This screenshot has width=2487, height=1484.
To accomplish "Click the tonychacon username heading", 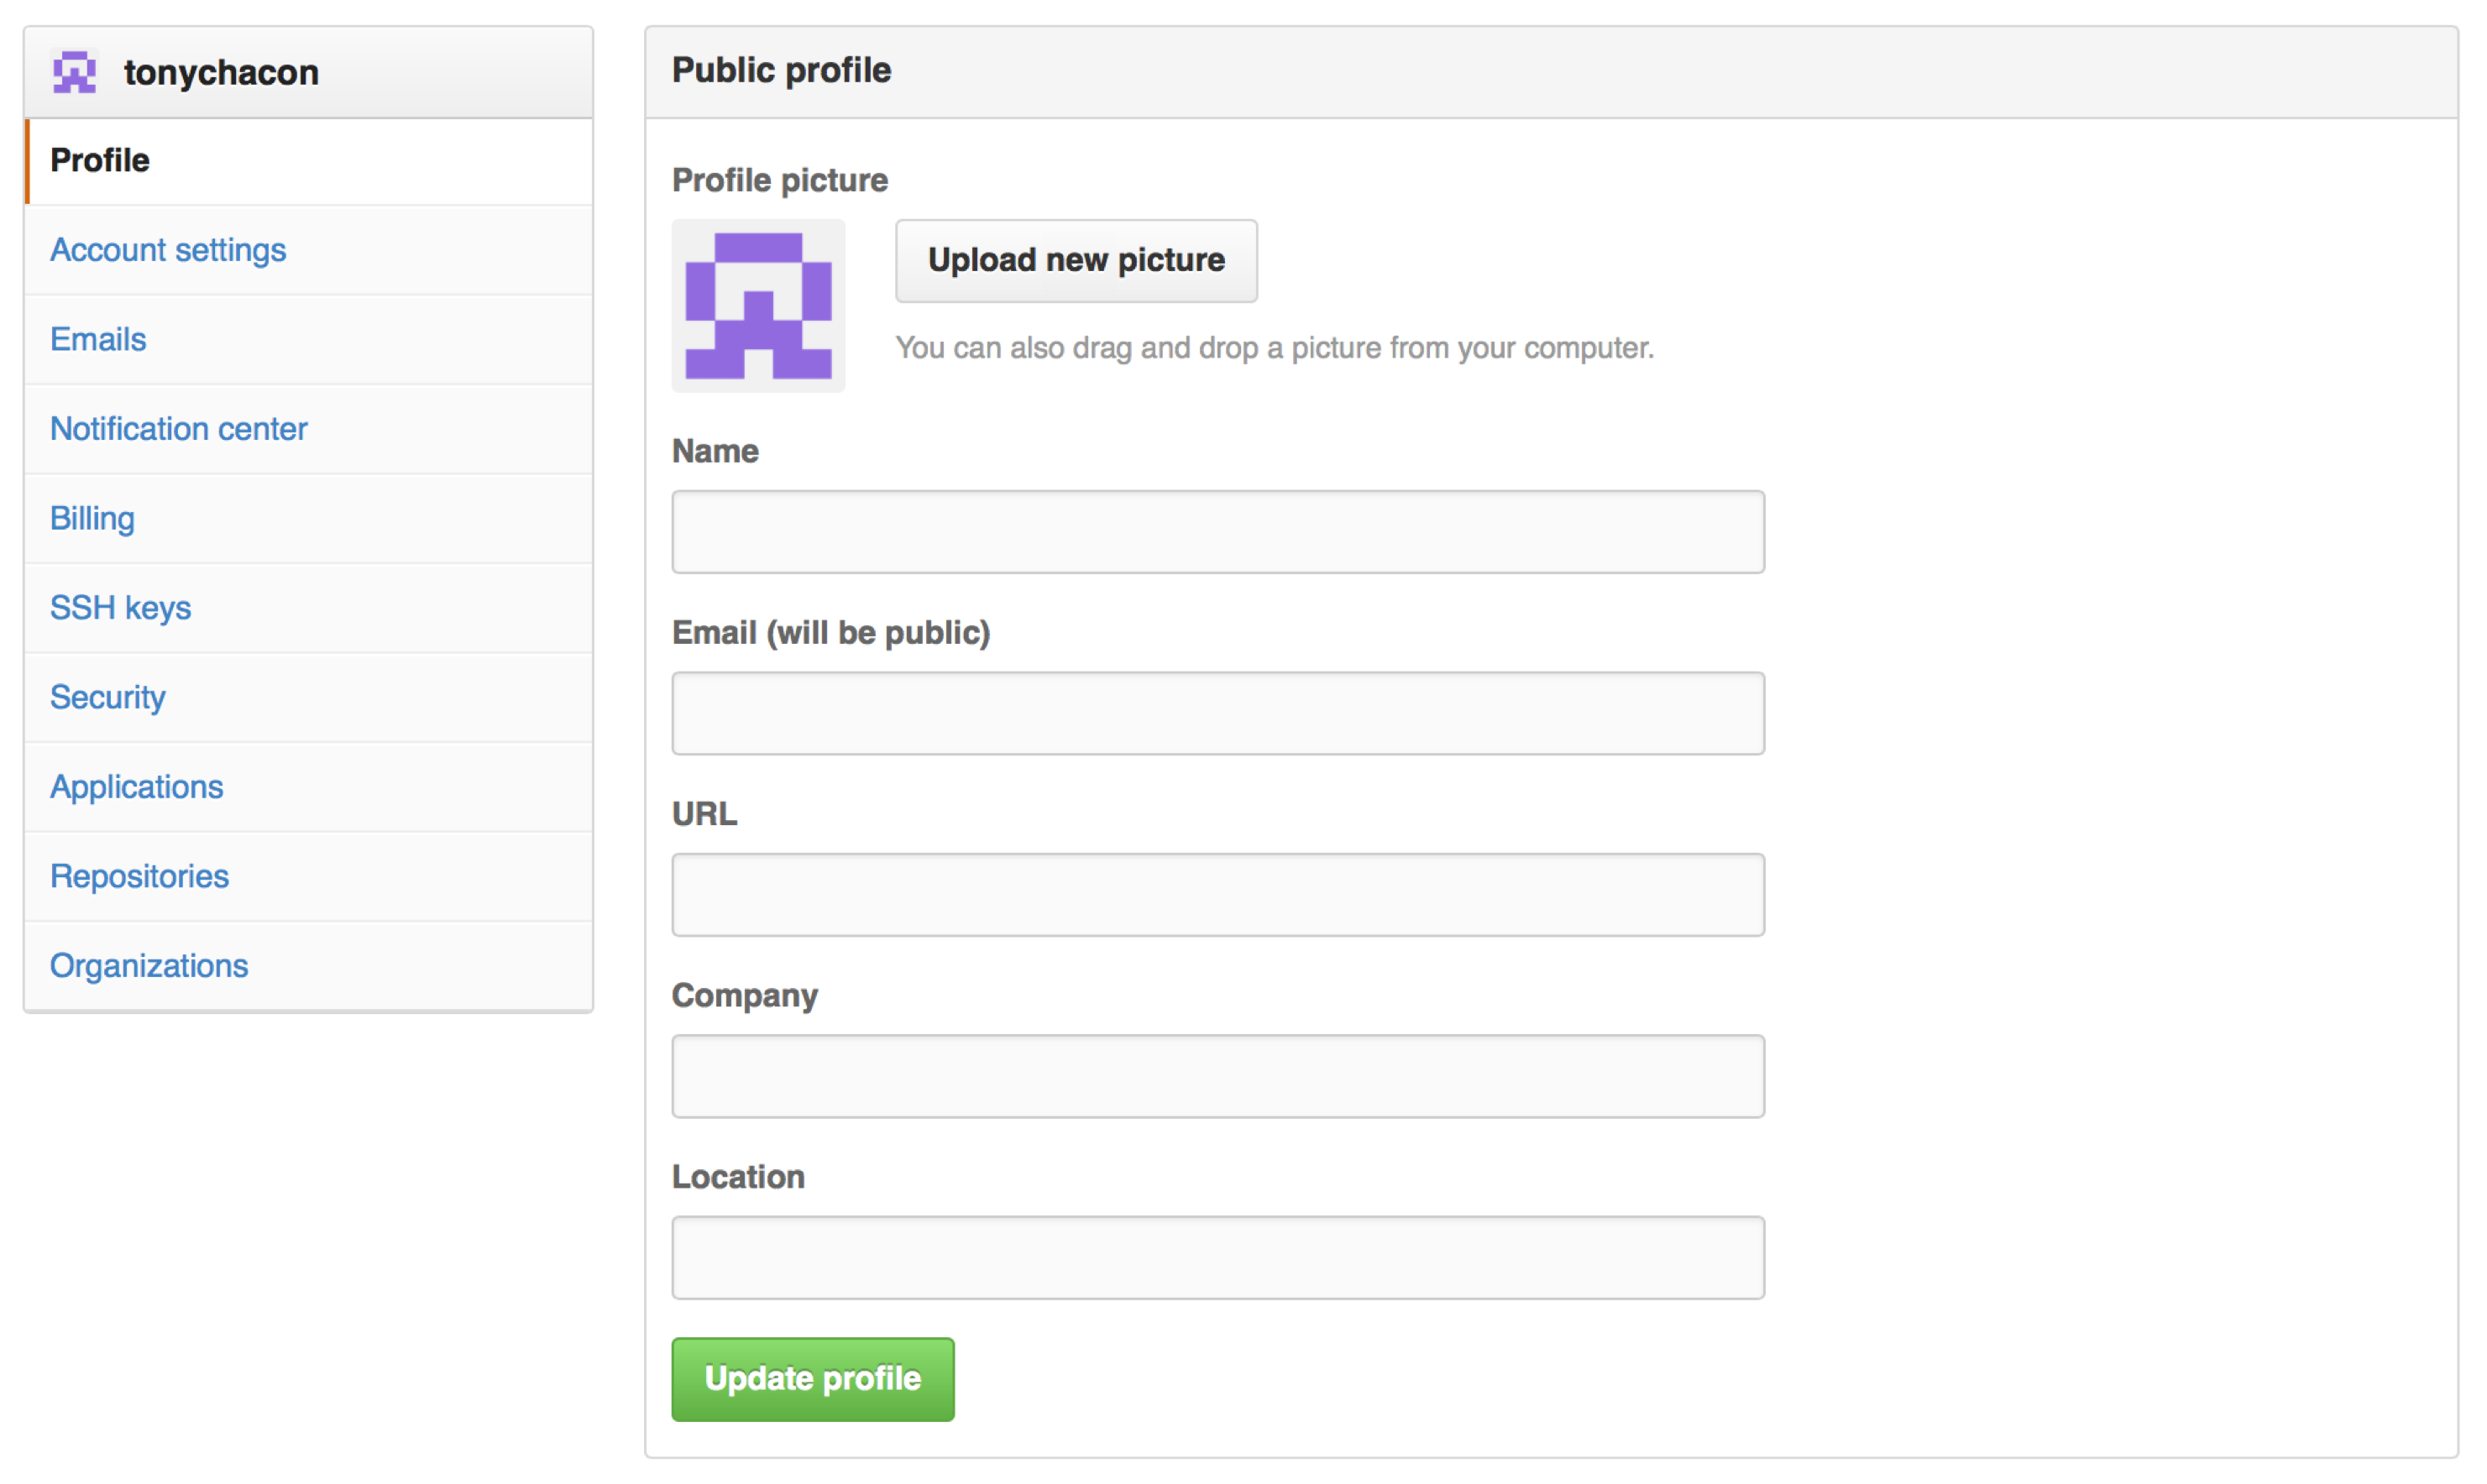I will [221, 73].
